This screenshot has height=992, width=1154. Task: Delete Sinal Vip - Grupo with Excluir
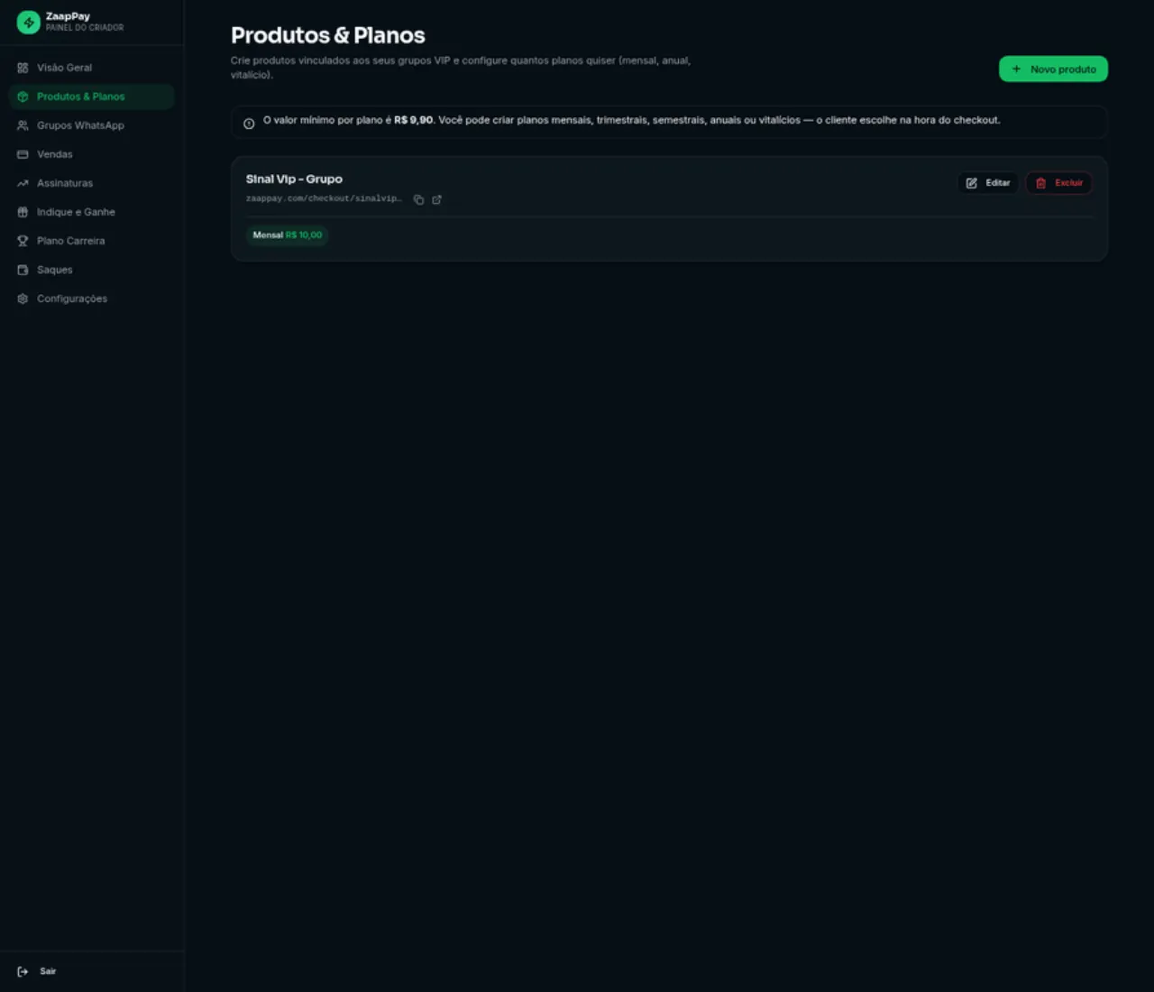click(1059, 183)
